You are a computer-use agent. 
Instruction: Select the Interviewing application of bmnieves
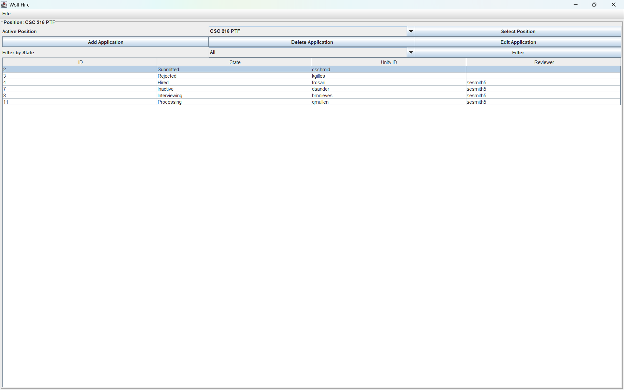pos(234,96)
